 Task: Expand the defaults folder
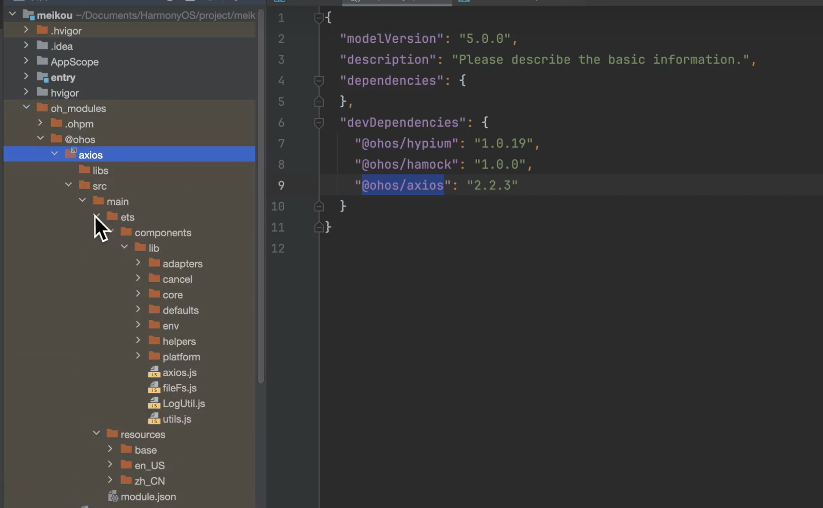click(x=138, y=309)
